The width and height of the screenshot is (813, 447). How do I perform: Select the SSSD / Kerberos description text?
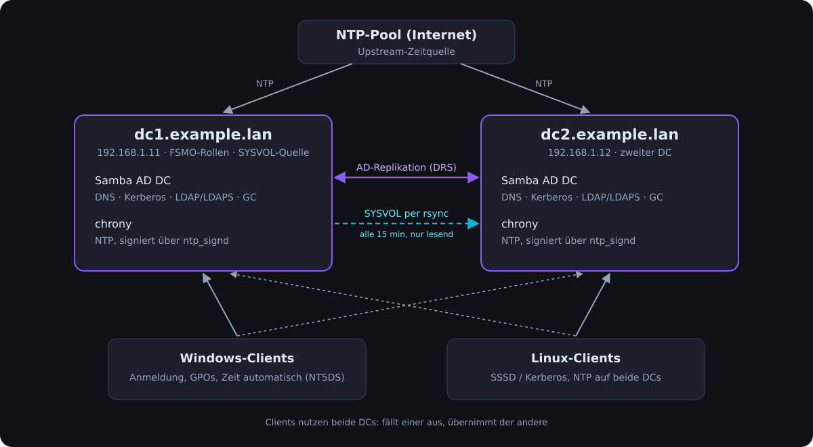[576, 377]
